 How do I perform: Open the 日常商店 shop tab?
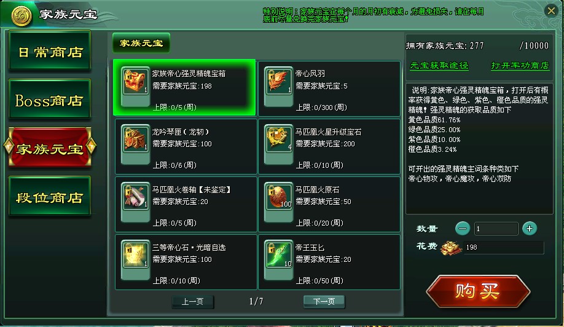click(x=50, y=51)
